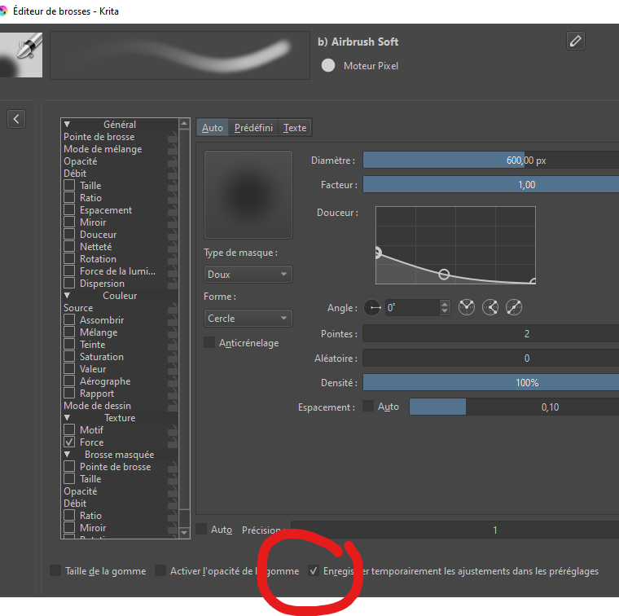Open the Type de masque dropdown
Image resolution: width=619 pixels, height=616 pixels.
(x=248, y=275)
